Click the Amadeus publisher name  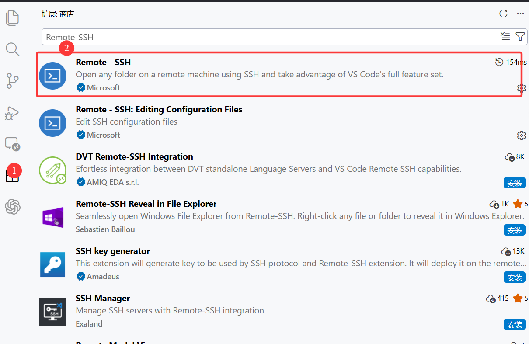coord(103,276)
